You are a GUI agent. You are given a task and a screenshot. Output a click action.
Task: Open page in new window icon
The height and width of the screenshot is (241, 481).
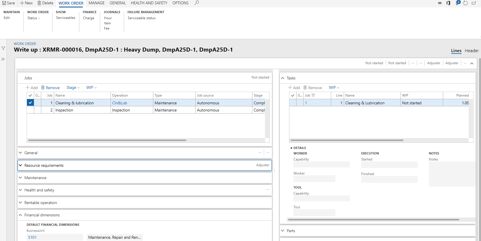point(474,3)
